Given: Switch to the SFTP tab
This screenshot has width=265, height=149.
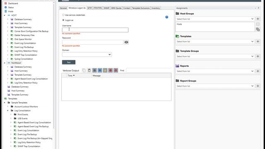Looking at the screenshot, I should [89, 8].
